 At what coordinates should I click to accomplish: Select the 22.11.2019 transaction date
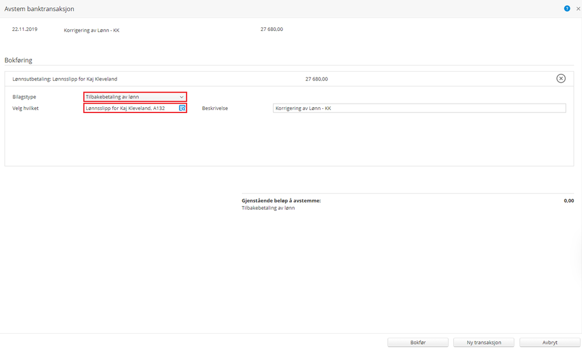pyautogui.click(x=25, y=29)
